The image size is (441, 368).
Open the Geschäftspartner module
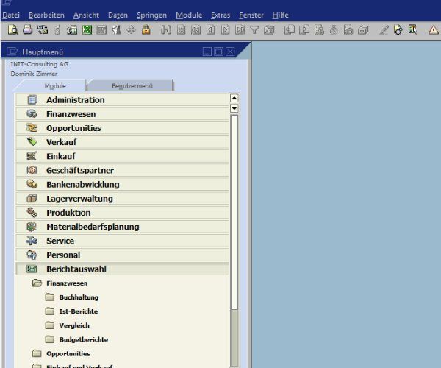pyautogui.click(x=123, y=170)
